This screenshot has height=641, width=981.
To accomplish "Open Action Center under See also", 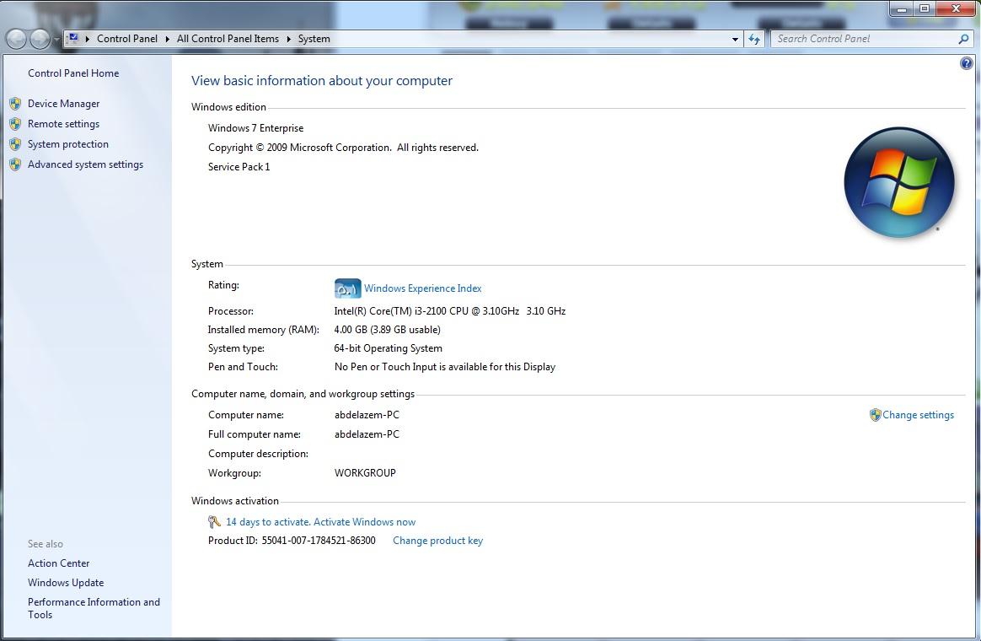I will point(58,563).
